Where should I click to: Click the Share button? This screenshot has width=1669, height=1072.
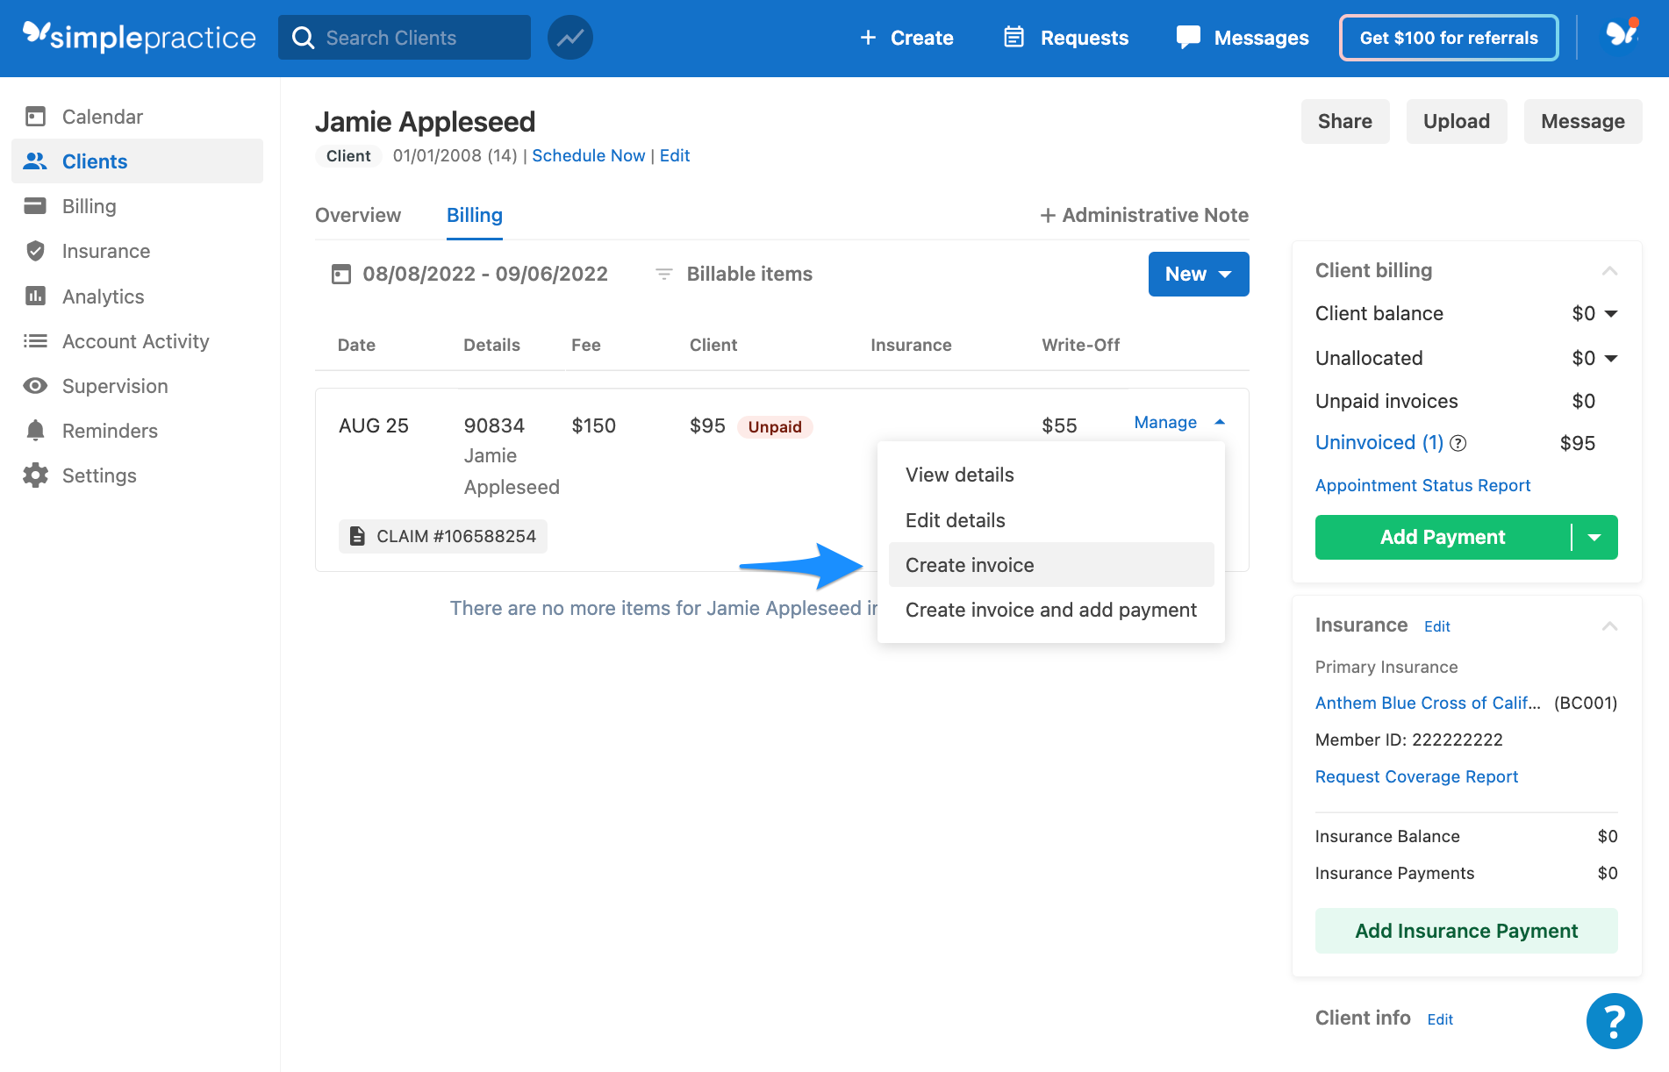tap(1345, 121)
